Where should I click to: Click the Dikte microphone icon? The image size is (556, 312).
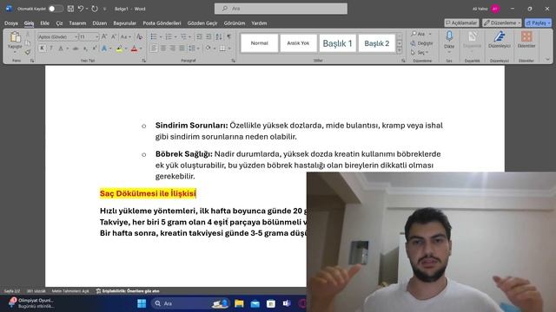[x=449, y=36]
